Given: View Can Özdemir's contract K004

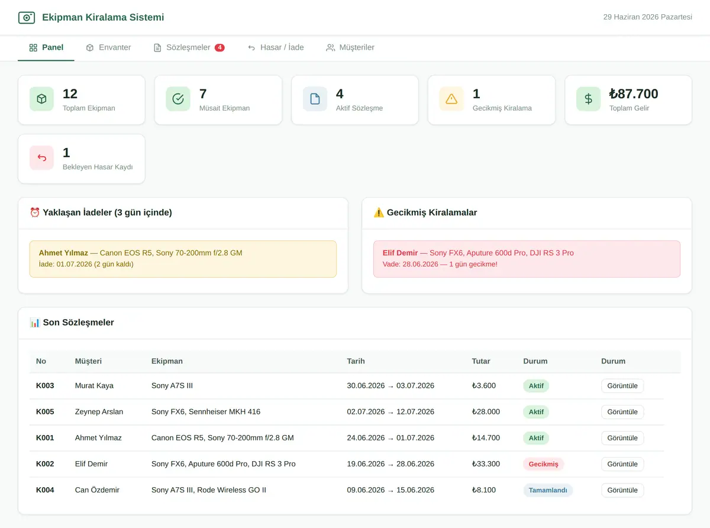Looking at the screenshot, I should [622, 490].
